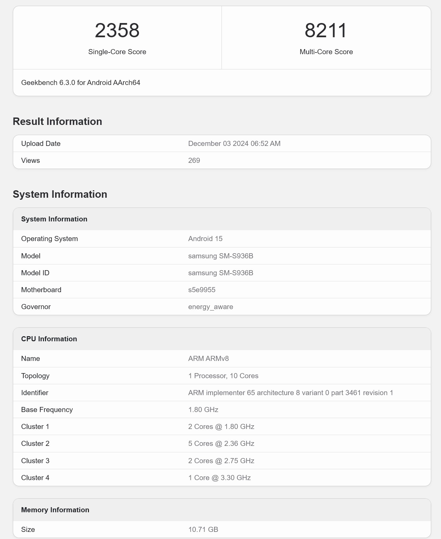
Task: Click the motherboard value s5e9955
Action: [202, 290]
